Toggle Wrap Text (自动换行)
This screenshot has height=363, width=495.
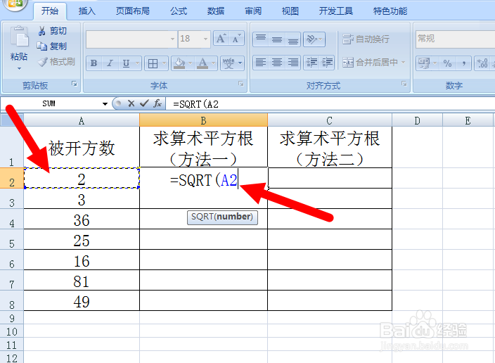click(366, 39)
